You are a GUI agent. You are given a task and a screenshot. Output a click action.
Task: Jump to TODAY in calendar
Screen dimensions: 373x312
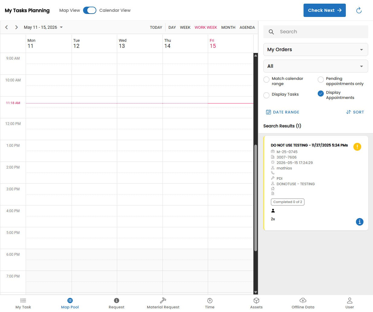[156, 27]
